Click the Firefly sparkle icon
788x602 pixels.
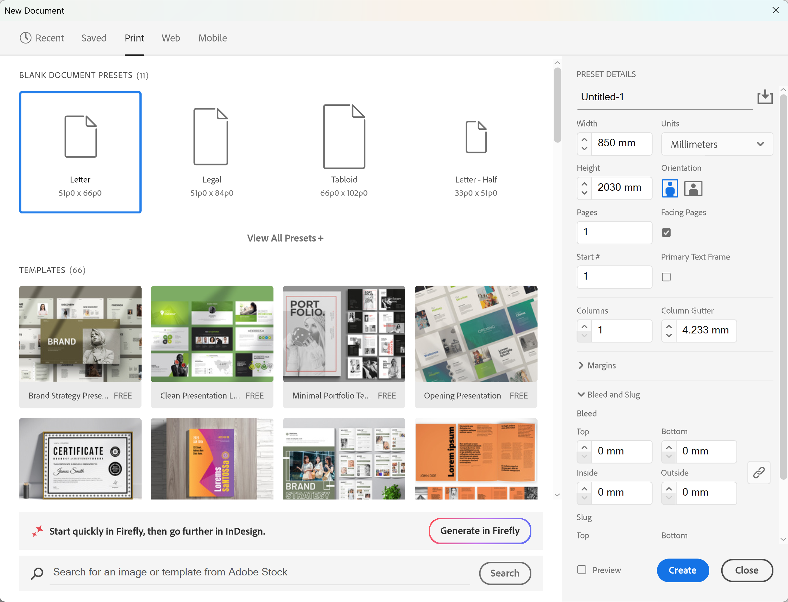pos(38,531)
